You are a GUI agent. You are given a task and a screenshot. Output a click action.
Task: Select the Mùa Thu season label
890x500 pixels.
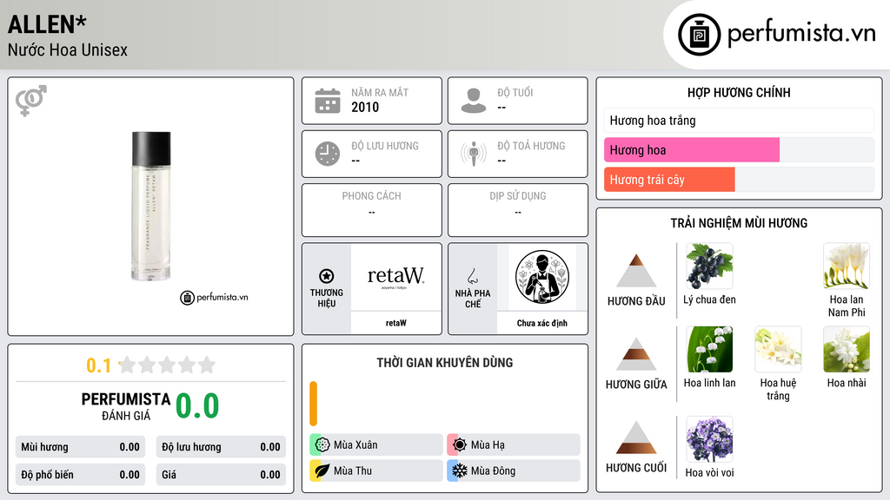click(353, 470)
